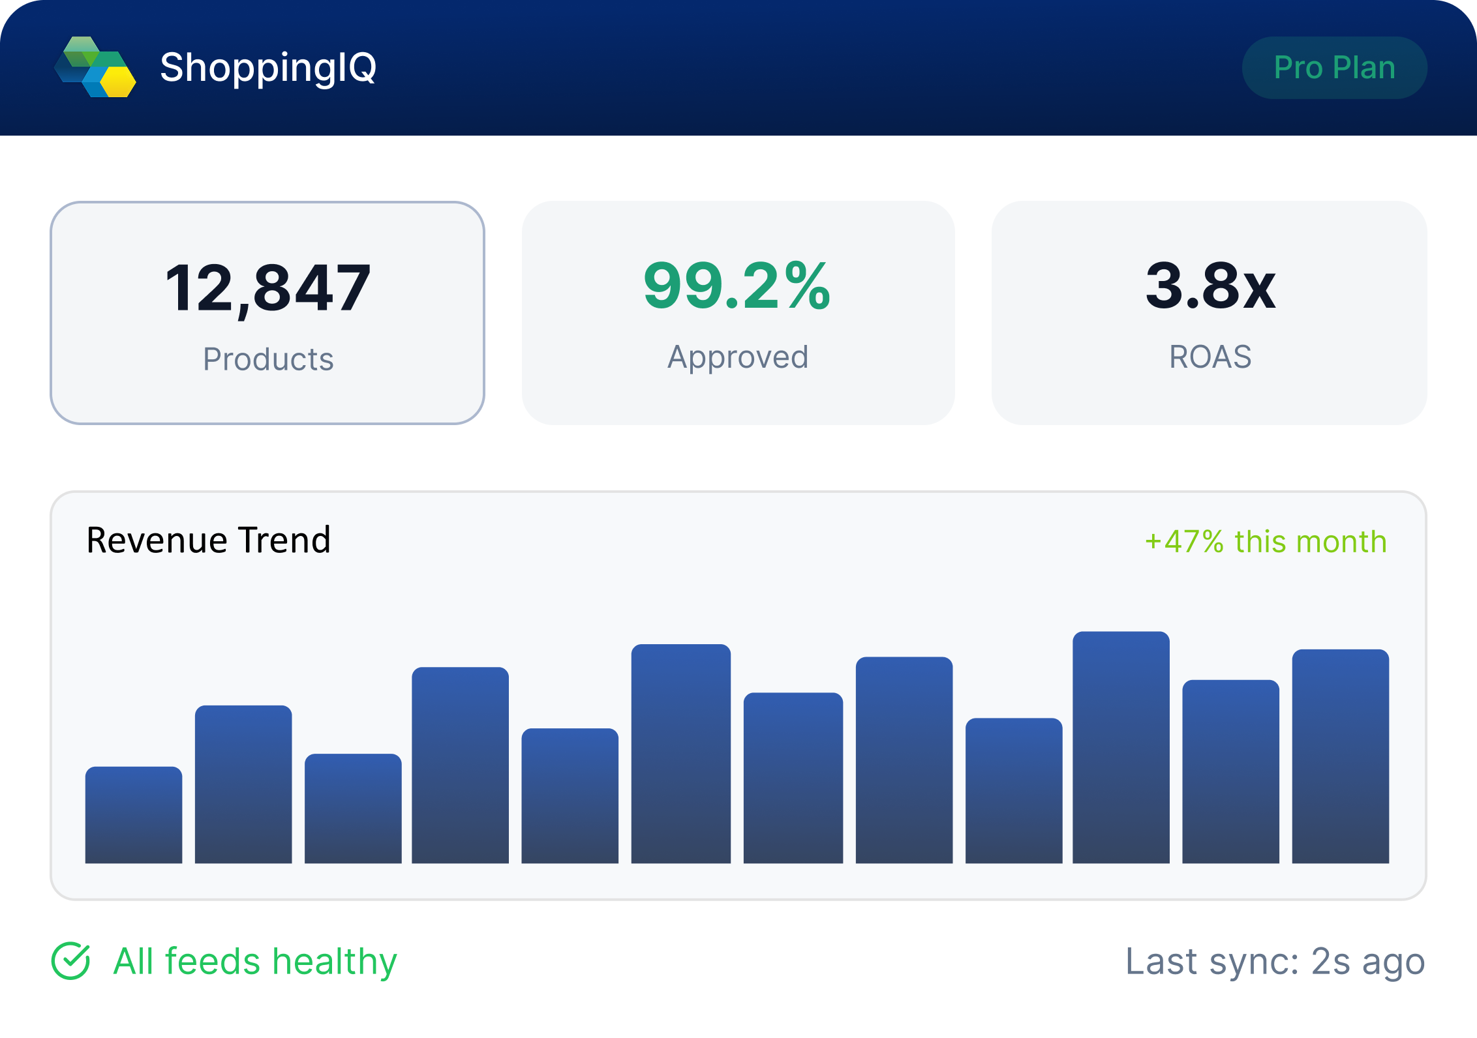Open the 3.8x ROAS card
The height and width of the screenshot is (1038, 1477).
(1209, 313)
